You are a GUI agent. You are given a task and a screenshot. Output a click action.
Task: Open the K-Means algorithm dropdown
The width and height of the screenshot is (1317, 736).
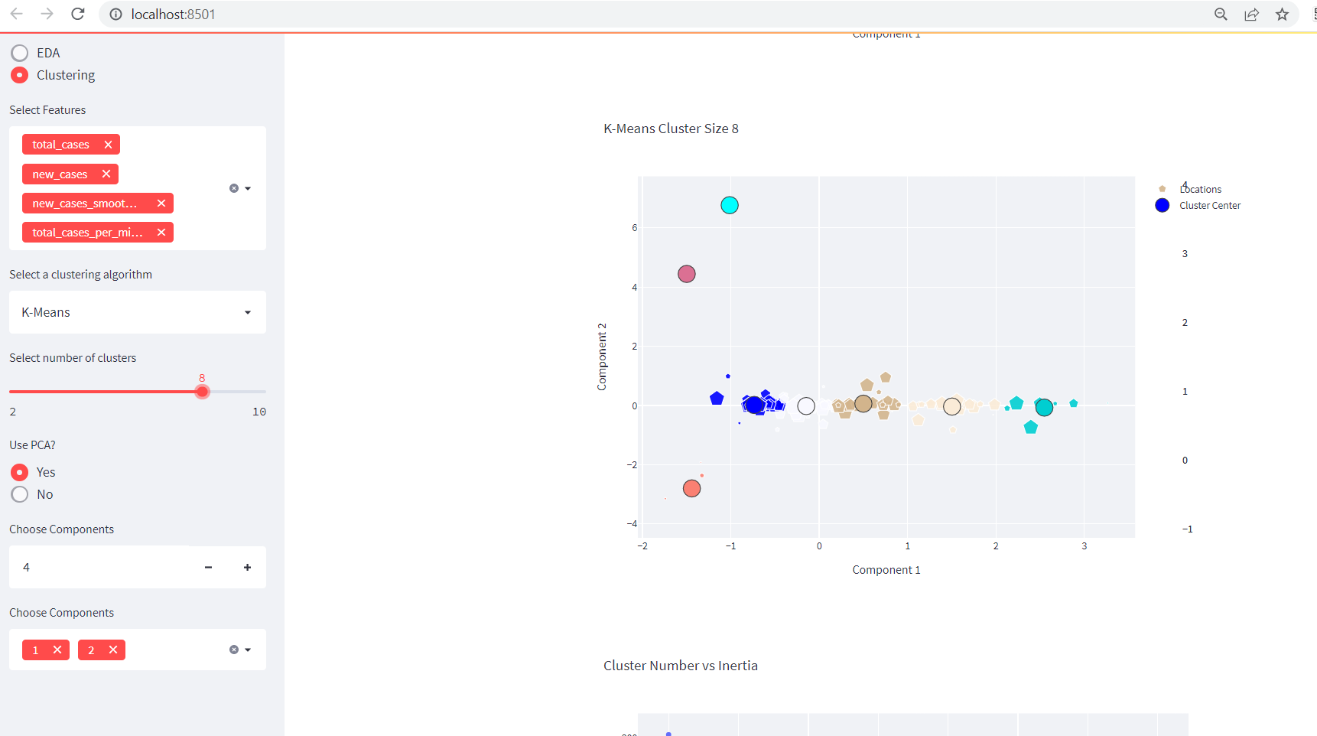point(138,312)
